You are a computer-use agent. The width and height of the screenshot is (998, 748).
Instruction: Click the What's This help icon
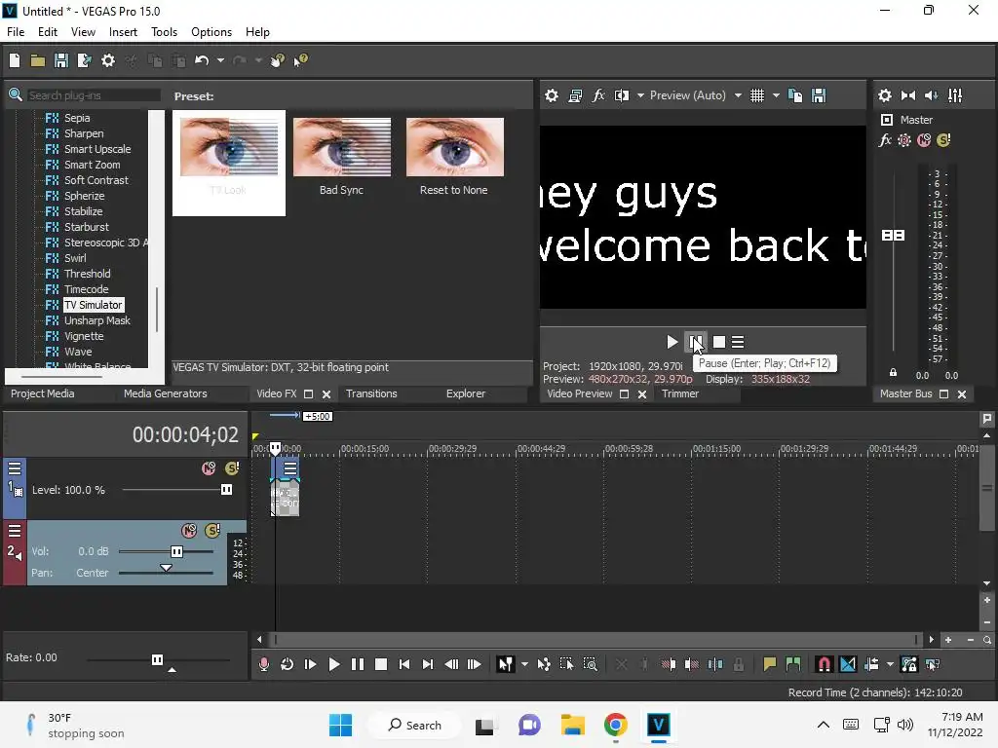tap(300, 60)
